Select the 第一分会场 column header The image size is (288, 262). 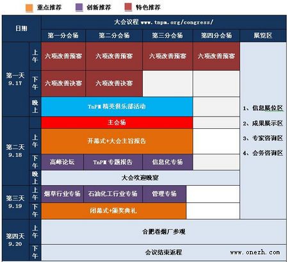(63, 36)
